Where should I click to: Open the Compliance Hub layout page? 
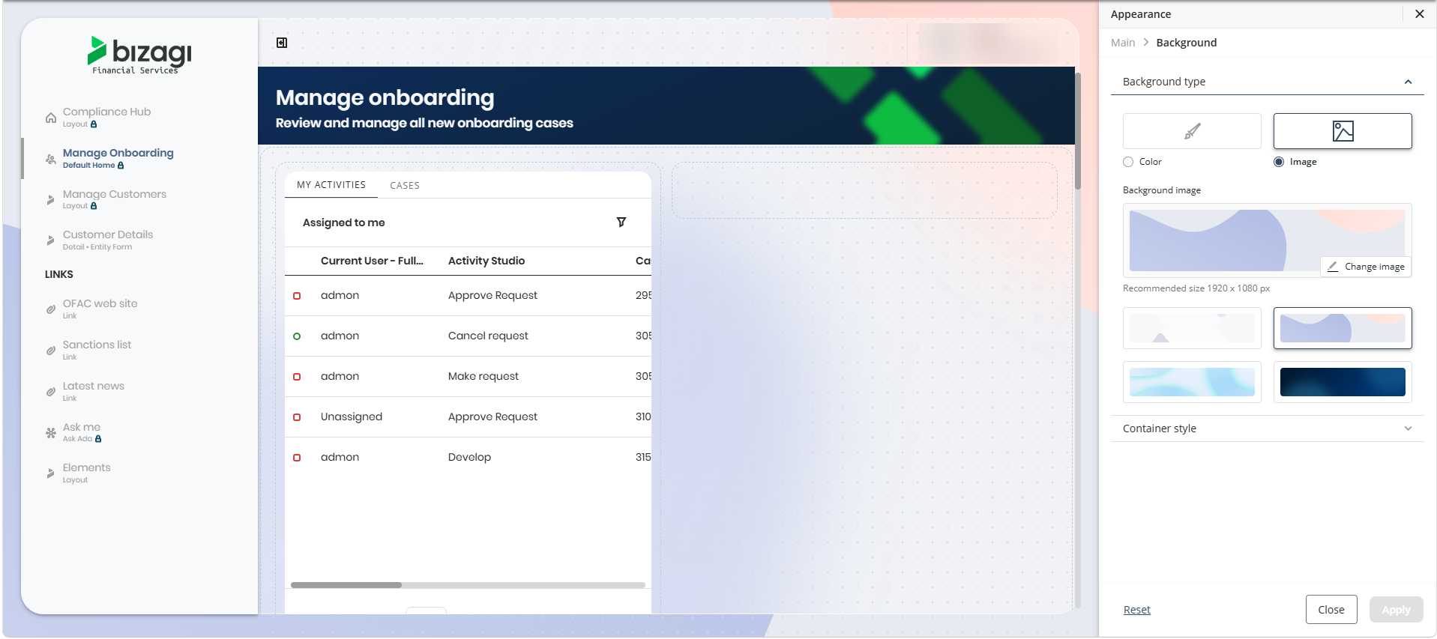tap(106, 117)
